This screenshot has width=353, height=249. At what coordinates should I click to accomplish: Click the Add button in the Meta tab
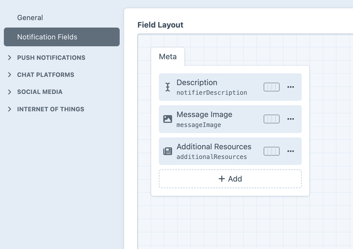[230, 179]
